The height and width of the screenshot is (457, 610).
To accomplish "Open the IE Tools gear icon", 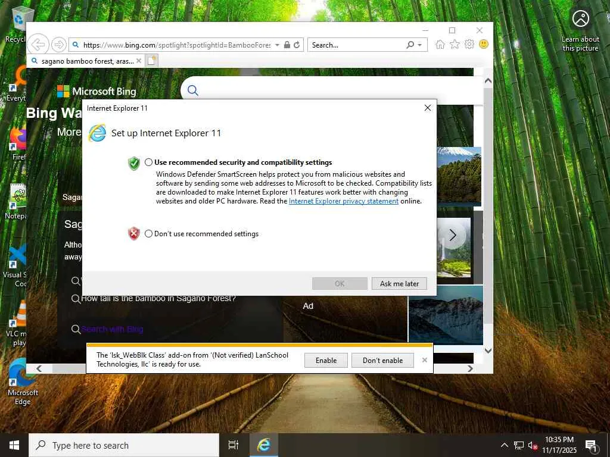I will pos(469,44).
